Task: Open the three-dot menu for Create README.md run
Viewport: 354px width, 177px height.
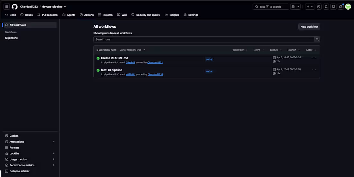Action: click(x=314, y=58)
